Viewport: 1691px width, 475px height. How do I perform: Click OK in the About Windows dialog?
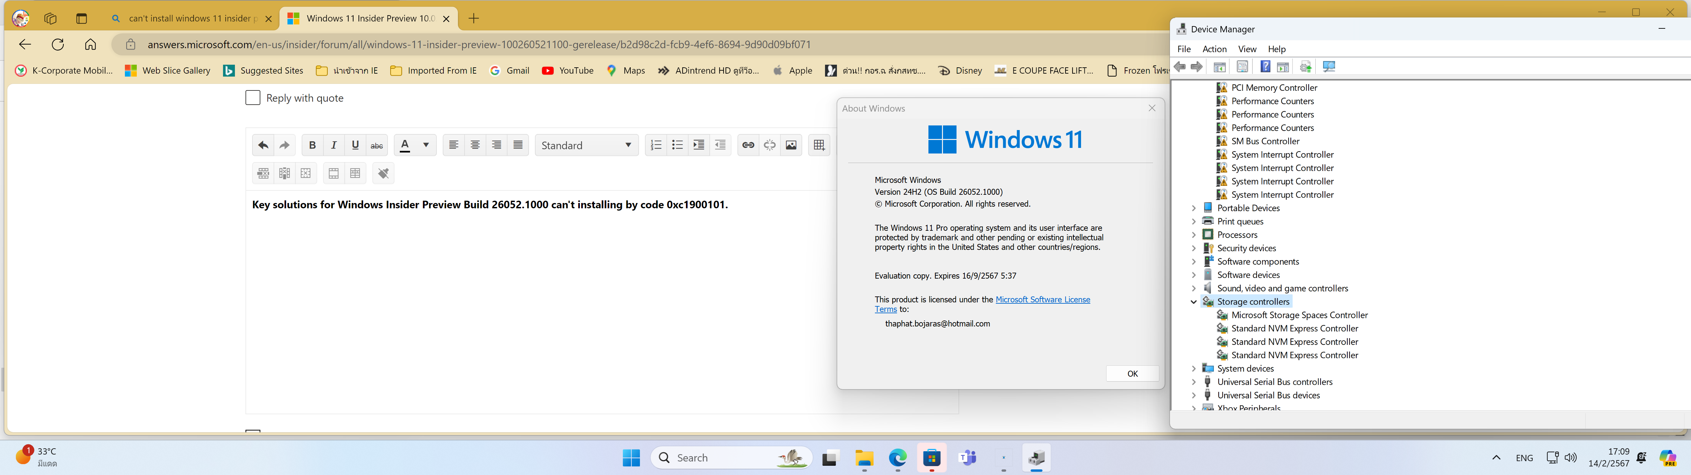tap(1132, 373)
